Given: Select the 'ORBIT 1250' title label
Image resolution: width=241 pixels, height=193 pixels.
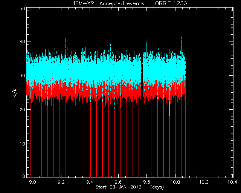Looking at the screenshot, I should click(171, 3).
